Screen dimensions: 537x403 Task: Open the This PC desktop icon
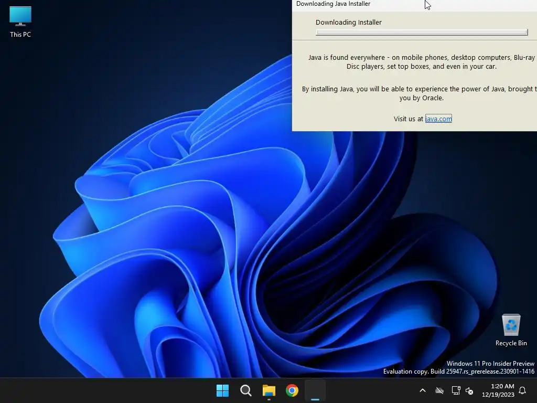coord(20,22)
